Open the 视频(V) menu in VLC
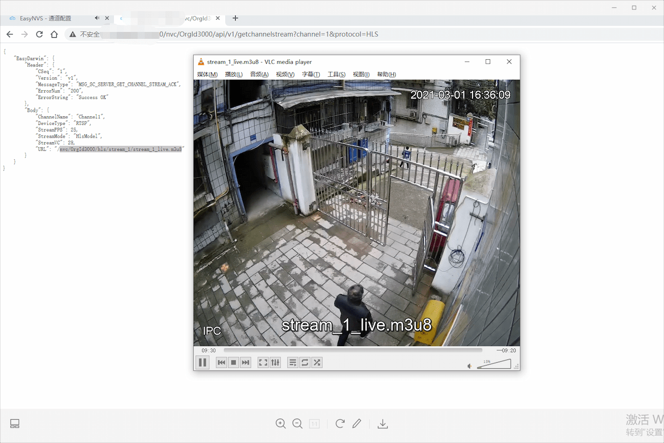The width and height of the screenshot is (664, 443). 286,74
